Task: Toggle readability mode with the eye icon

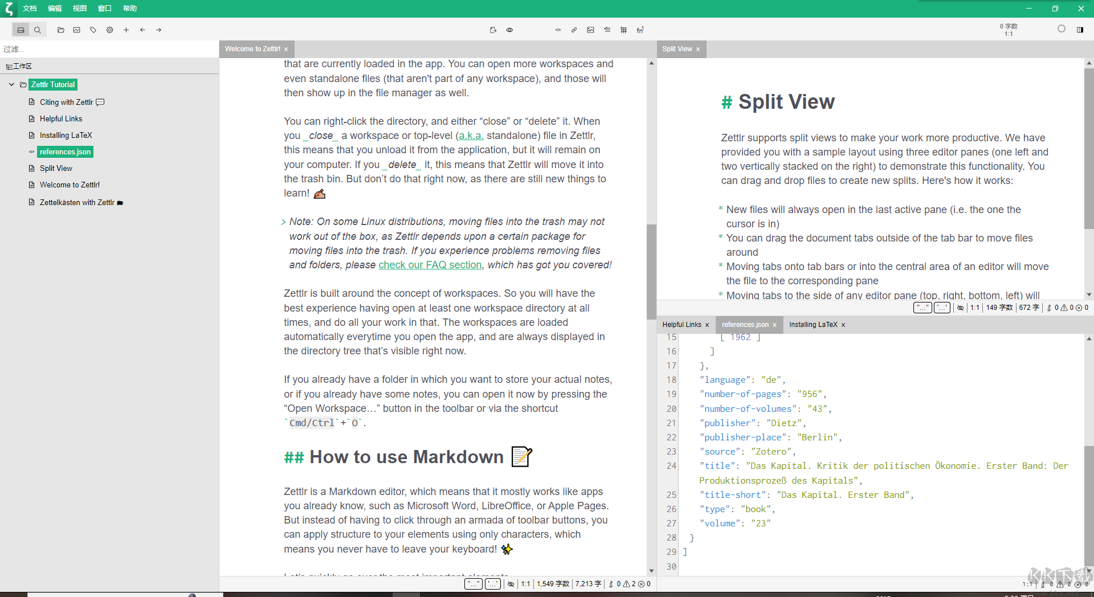Action: [x=509, y=30]
